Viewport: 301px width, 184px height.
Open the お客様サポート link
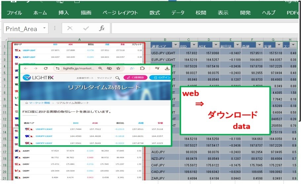85,78
